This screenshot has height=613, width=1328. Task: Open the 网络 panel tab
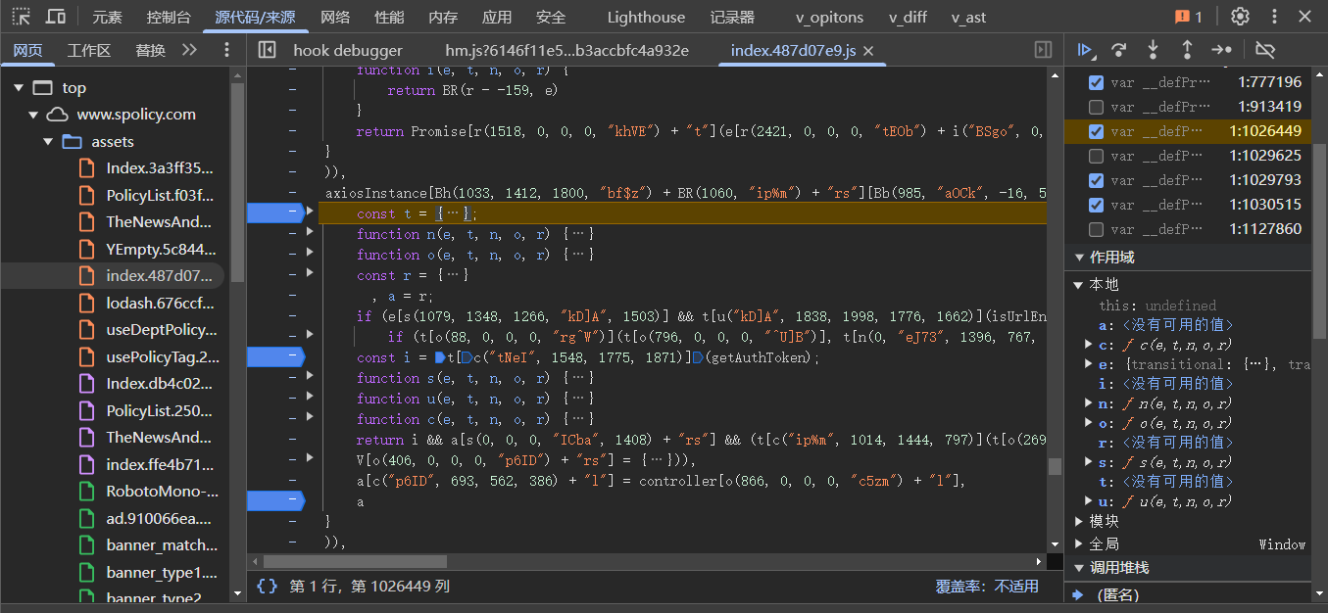click(335, 17)
